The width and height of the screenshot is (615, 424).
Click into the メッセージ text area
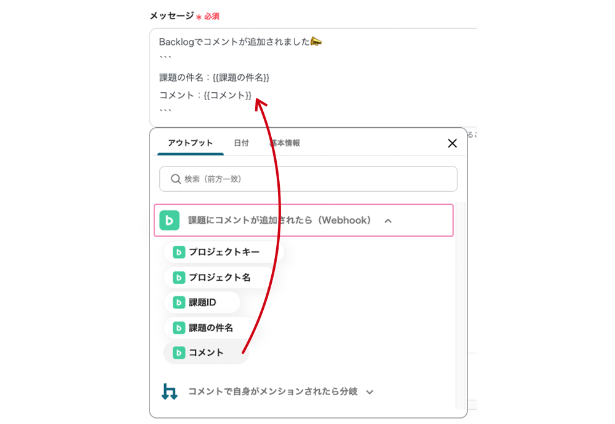[313, 77]
